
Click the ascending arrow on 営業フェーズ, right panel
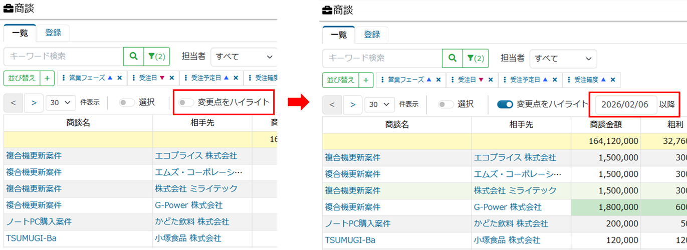coord(429,79)
